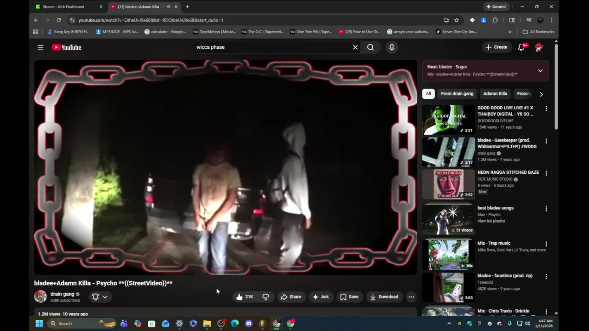Viewport: 589px width, 331px height.
Task: Open a new browser tab
Action: click(x=187, y=7)
